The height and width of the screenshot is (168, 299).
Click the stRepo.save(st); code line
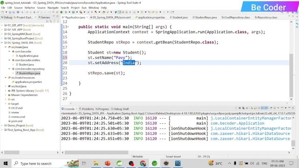point(106,73)
